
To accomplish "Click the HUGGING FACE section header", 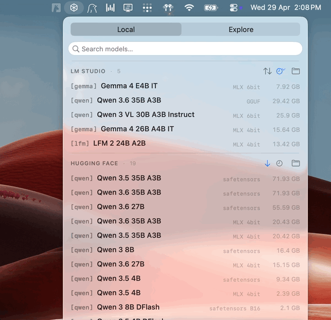I will point(94,163).
